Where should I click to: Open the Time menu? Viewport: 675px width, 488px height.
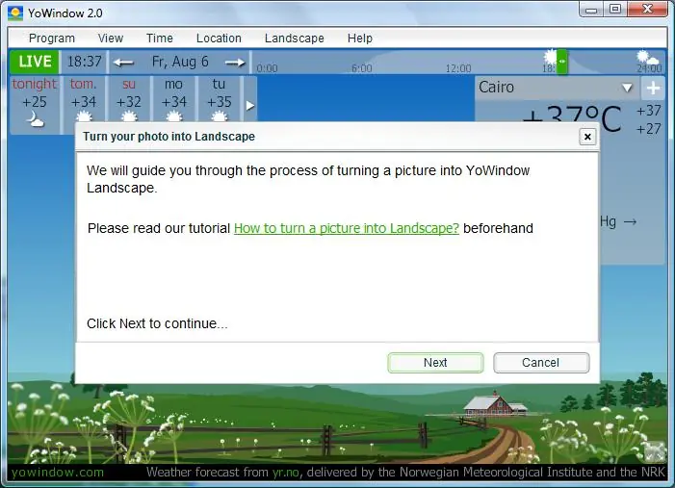(159, 39)
